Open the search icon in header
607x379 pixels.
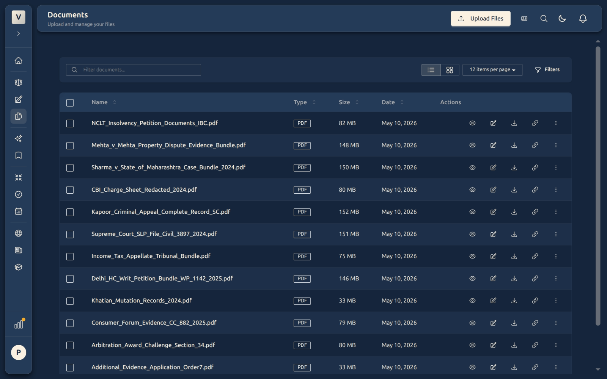point(544,19)
